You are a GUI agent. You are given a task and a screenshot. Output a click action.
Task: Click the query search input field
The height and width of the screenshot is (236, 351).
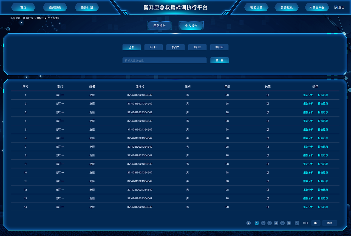coord(165,60)
